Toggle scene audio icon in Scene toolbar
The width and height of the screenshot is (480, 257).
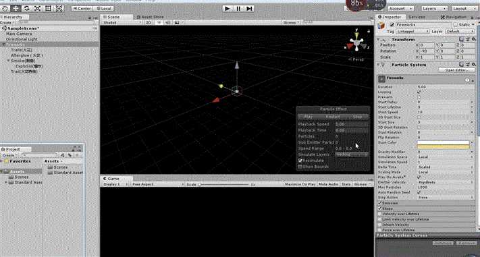coord(167,23)
